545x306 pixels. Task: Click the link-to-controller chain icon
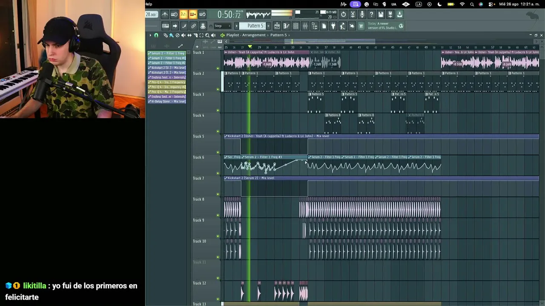(193, 26)
